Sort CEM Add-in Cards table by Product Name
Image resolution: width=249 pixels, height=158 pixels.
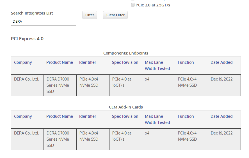point(60,116)
